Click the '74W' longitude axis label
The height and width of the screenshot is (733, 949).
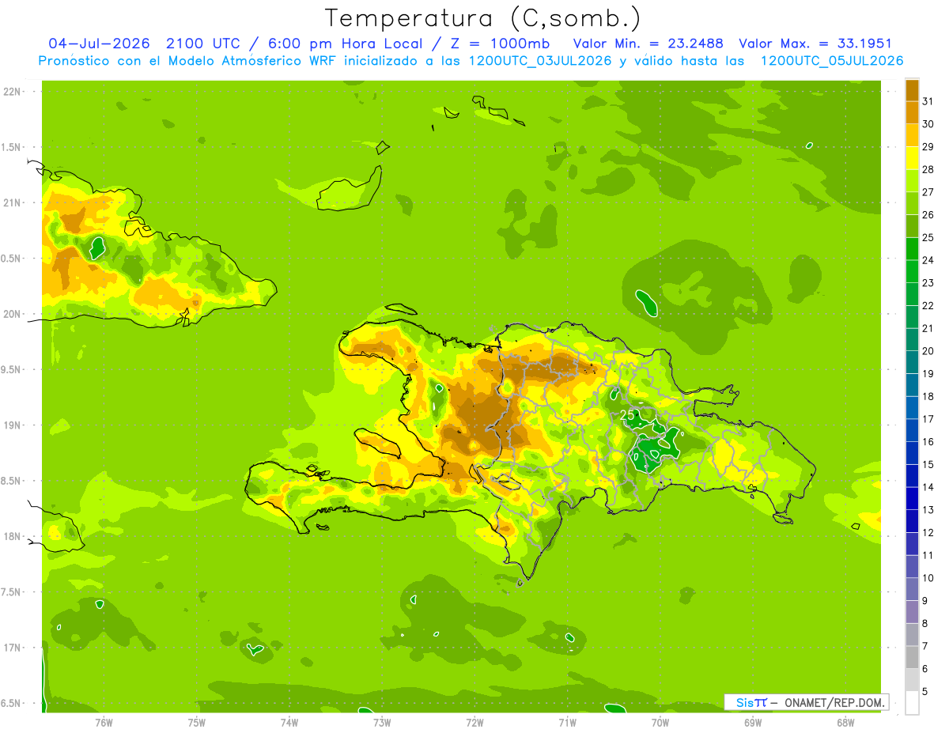click(x=289, y=723)
